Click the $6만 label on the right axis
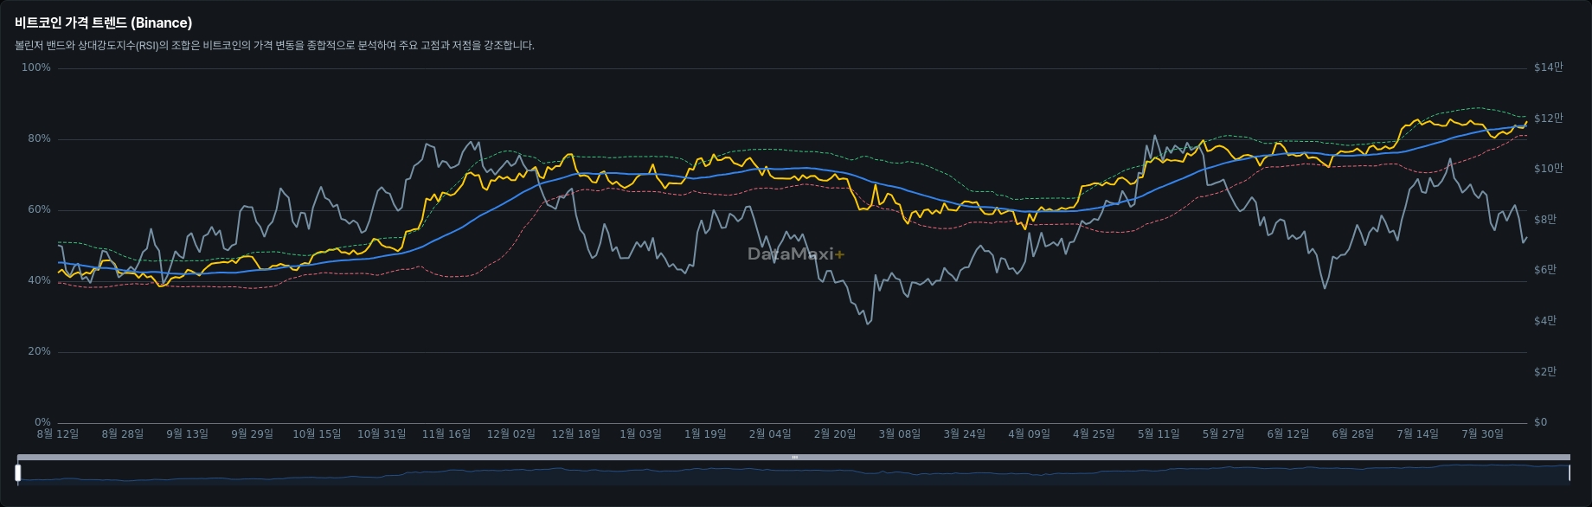 pos(1545,270)
